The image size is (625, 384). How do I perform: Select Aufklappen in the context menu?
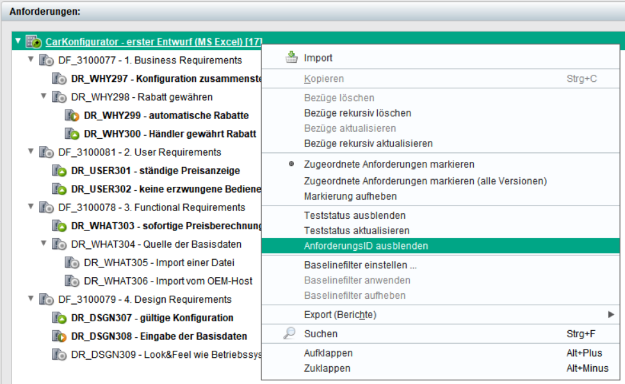click(x=441, y=353)
